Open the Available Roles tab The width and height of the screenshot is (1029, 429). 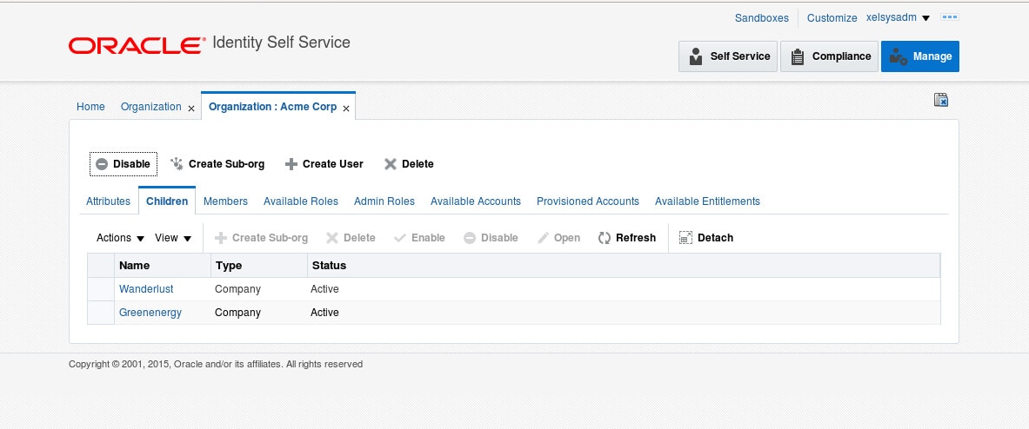[x=301, y=201]
